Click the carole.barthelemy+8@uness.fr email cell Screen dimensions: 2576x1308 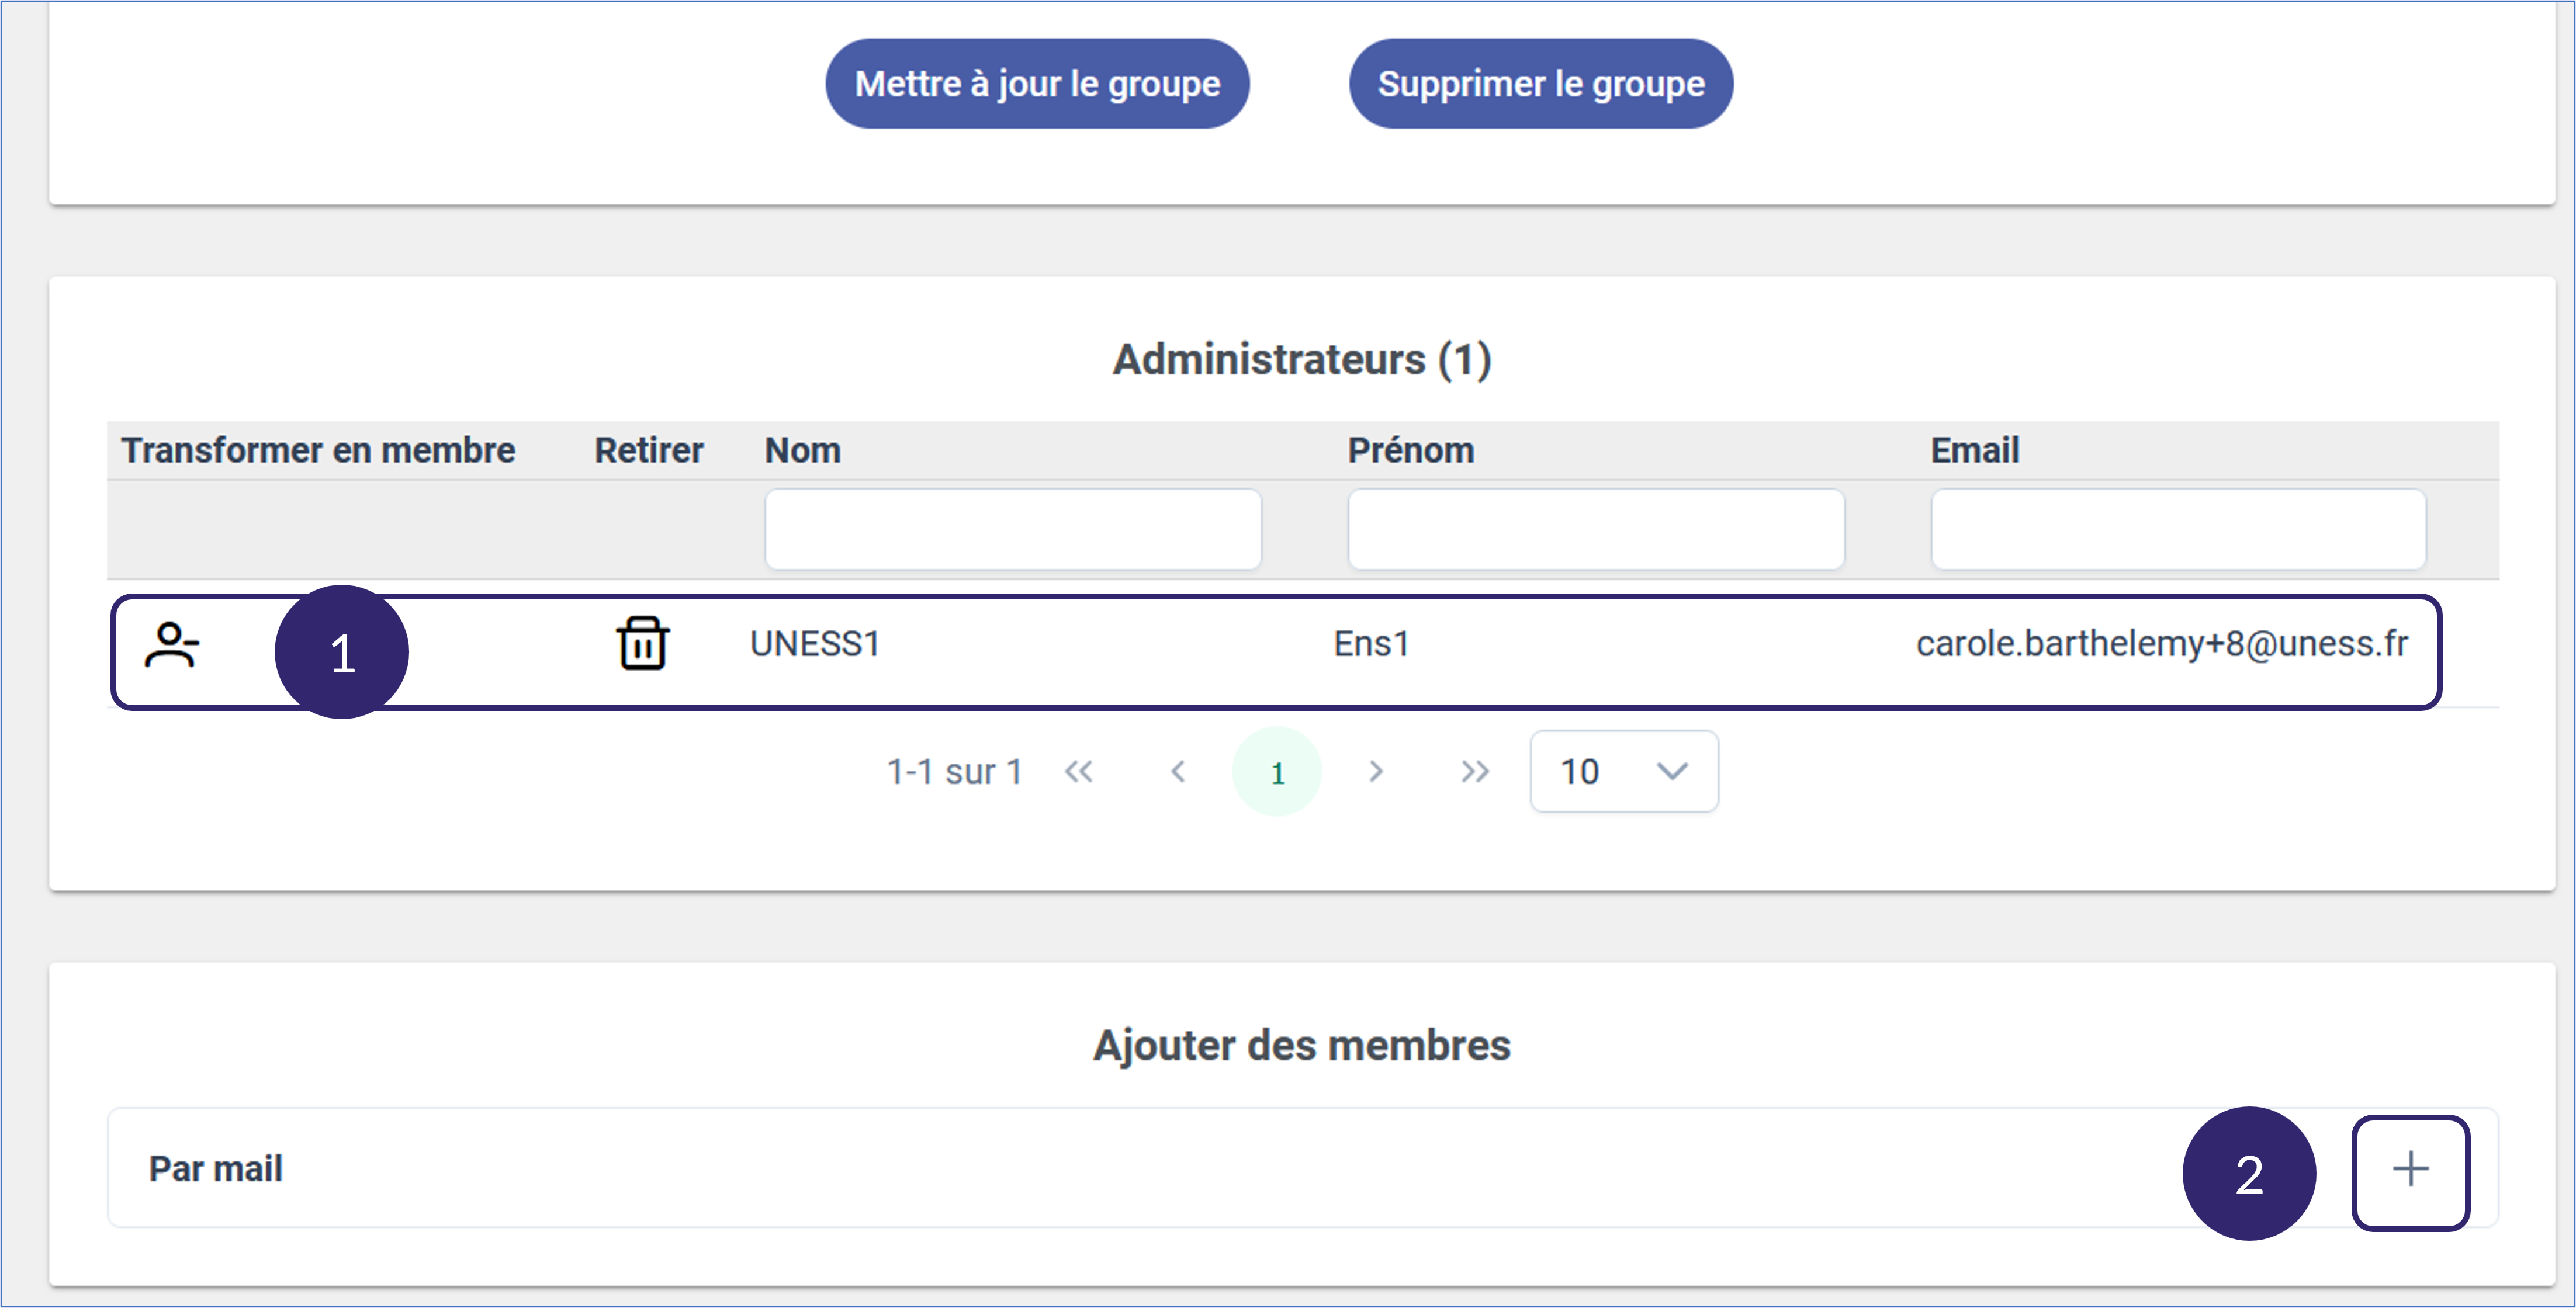tap(2161, 643)
